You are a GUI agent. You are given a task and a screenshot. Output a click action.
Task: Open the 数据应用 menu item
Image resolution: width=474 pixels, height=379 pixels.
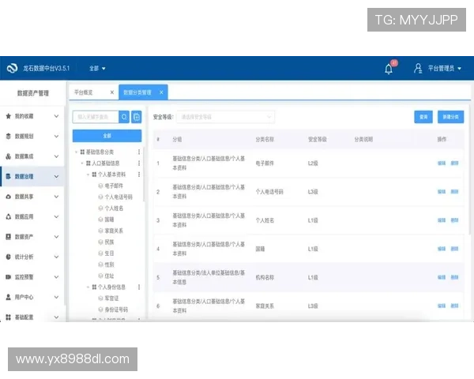32,216
